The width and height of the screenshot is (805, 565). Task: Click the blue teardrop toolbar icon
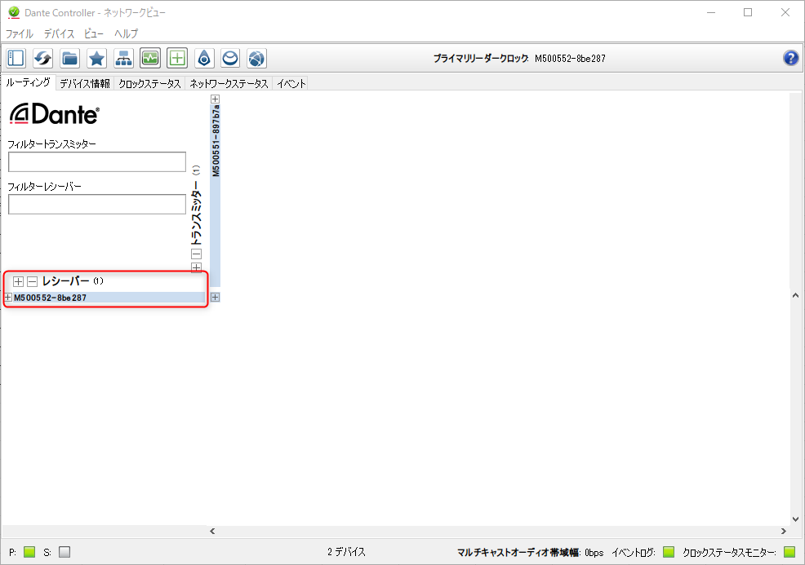coord(204,58)
